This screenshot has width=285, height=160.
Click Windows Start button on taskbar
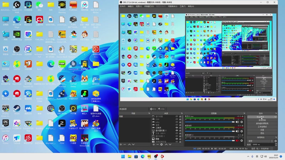pos(123,156)
